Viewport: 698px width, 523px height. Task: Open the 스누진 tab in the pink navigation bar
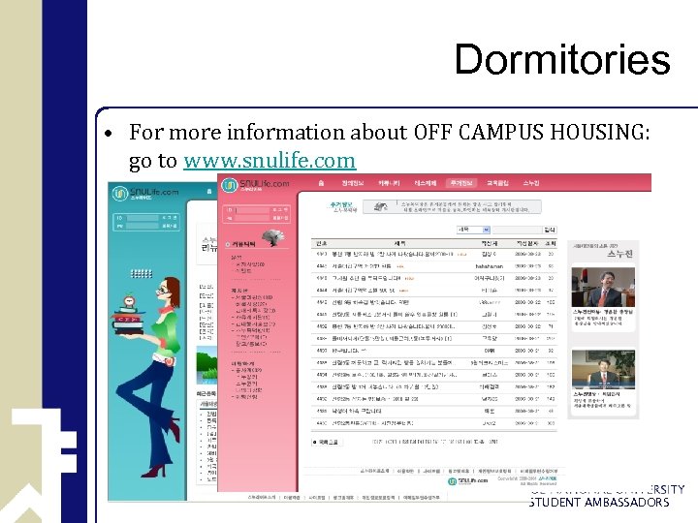[531, 183]
